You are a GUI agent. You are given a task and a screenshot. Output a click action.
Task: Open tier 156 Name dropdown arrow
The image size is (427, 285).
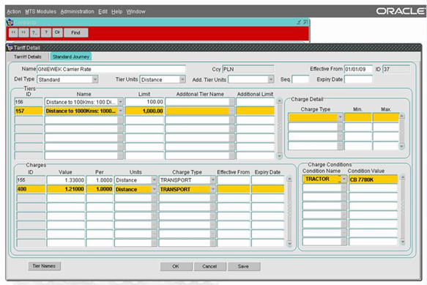(120, 102)
